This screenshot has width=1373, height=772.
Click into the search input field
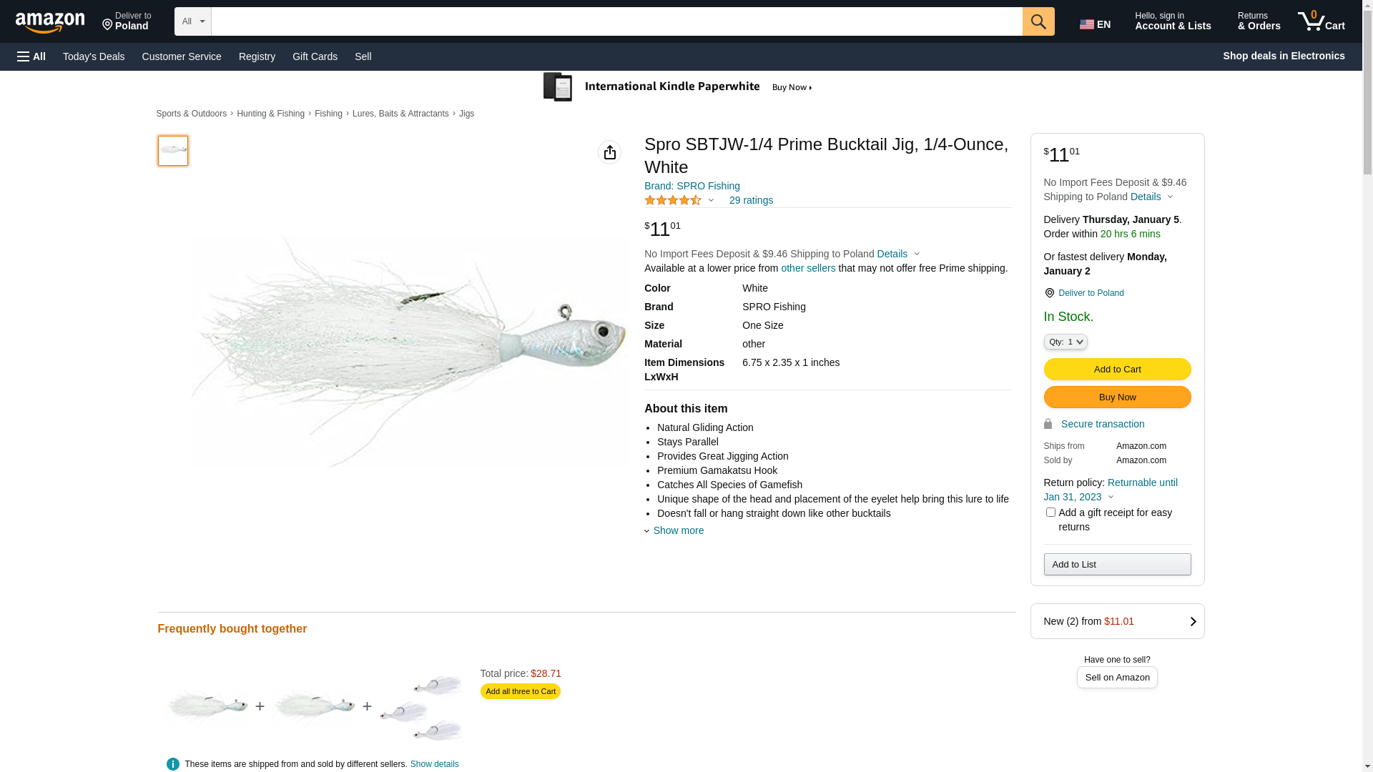(x=616, y=21)
